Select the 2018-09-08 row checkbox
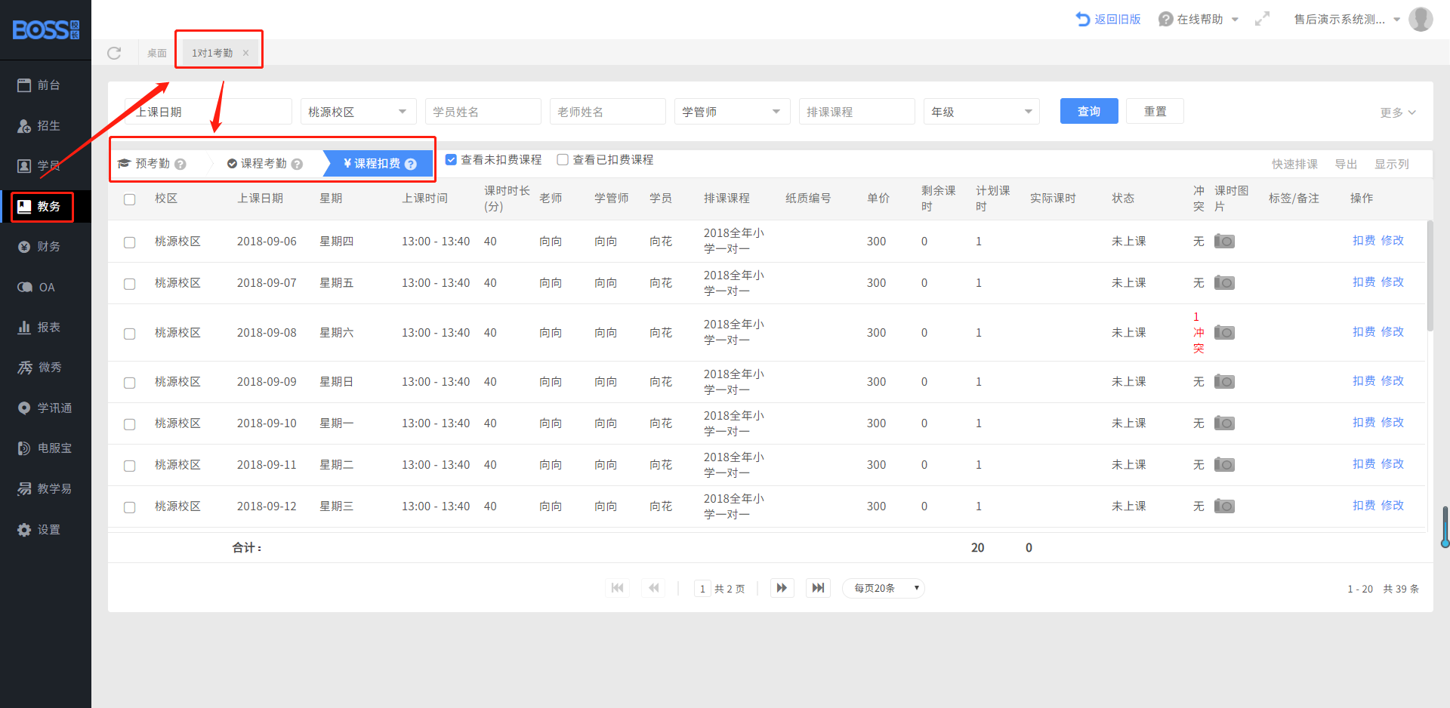Image resolution: width=1450 pixels, height=708 pixels. (x=130, y=334)
